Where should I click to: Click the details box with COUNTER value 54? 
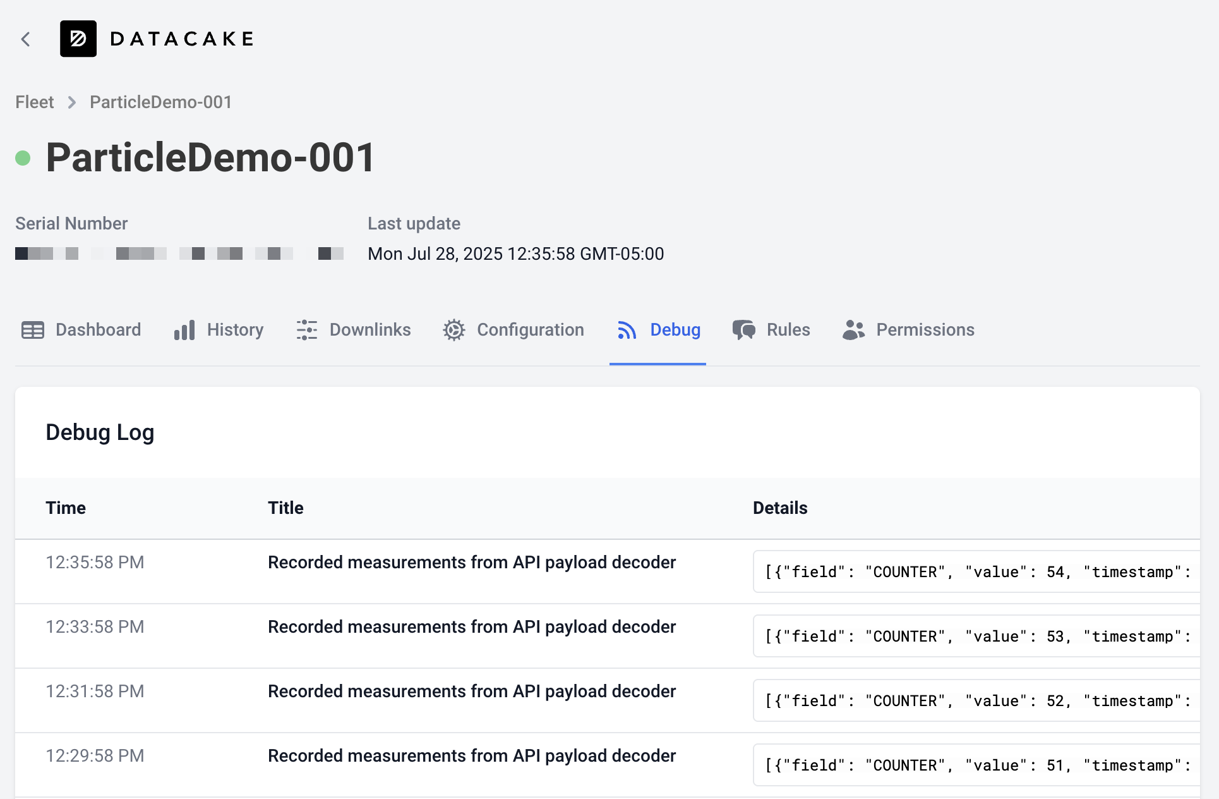[x=976, y=571]
